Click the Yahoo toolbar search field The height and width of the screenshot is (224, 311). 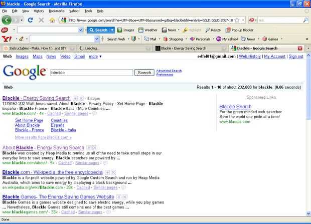tap(62, 39)
